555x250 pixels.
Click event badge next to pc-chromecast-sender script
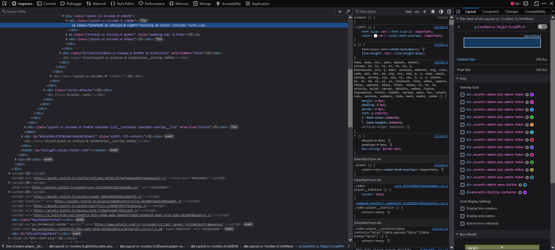click(248, 224)
